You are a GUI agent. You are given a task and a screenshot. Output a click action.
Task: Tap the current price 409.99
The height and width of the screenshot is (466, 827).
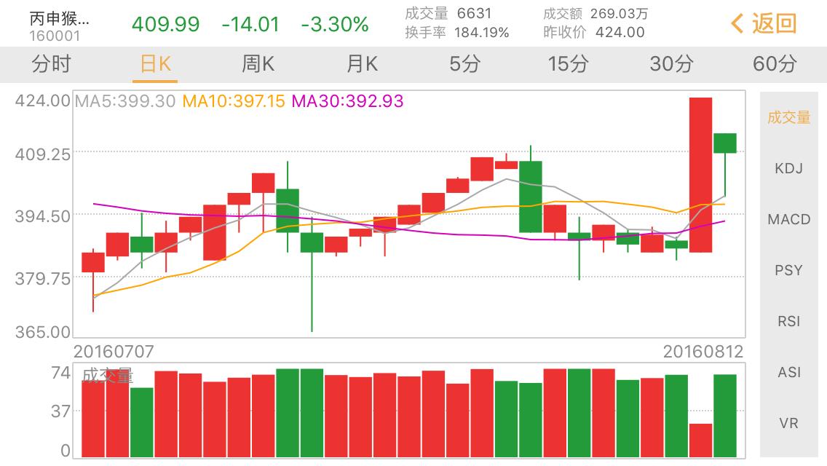[165, 24]
